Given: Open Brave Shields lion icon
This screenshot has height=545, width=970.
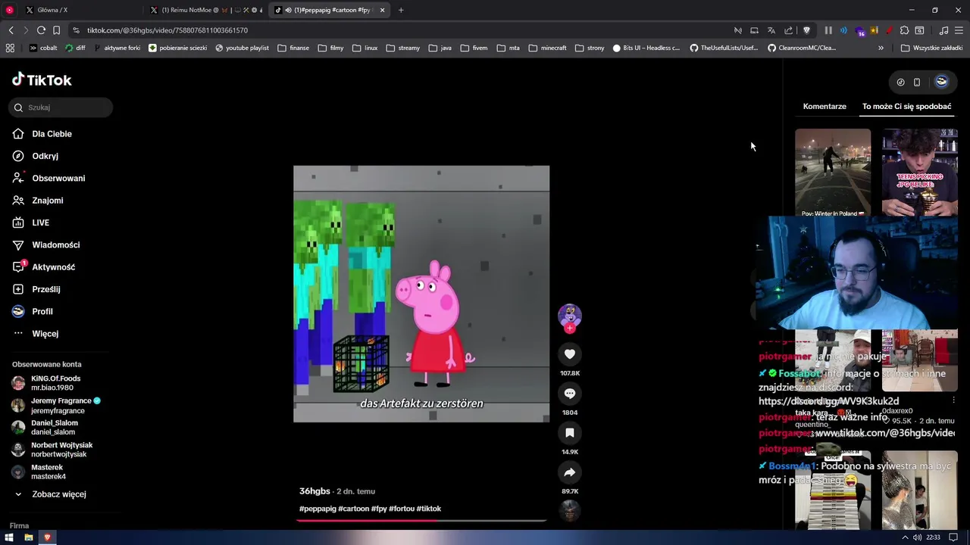Looking at the screenshot, I should coord(806,30).
